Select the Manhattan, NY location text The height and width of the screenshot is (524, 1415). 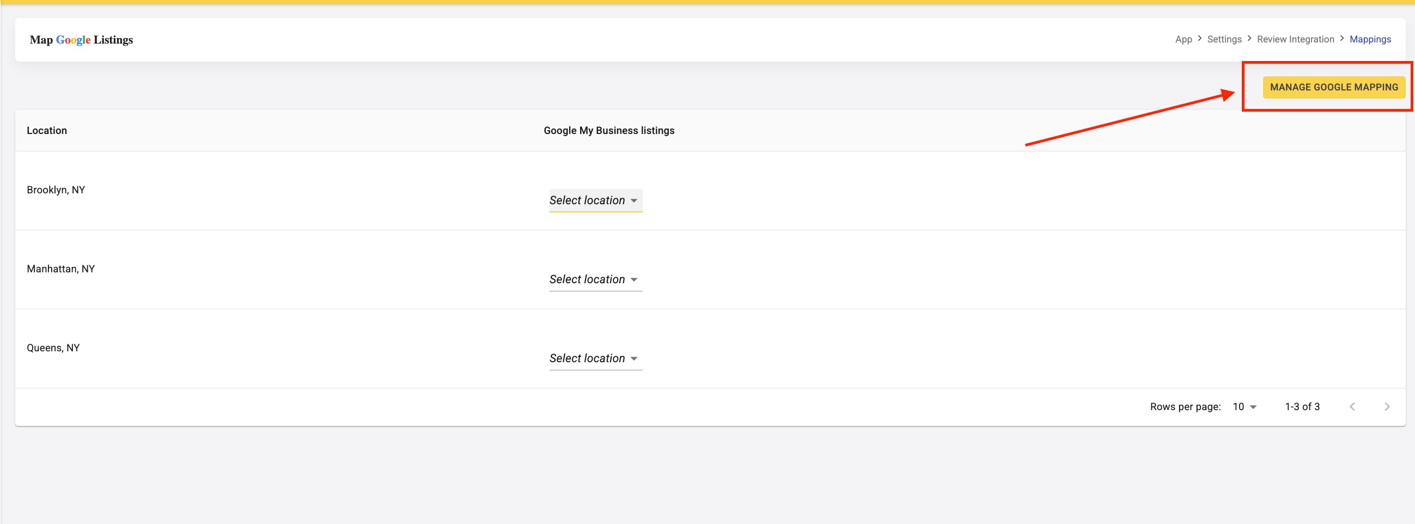(x=61, y=269)
